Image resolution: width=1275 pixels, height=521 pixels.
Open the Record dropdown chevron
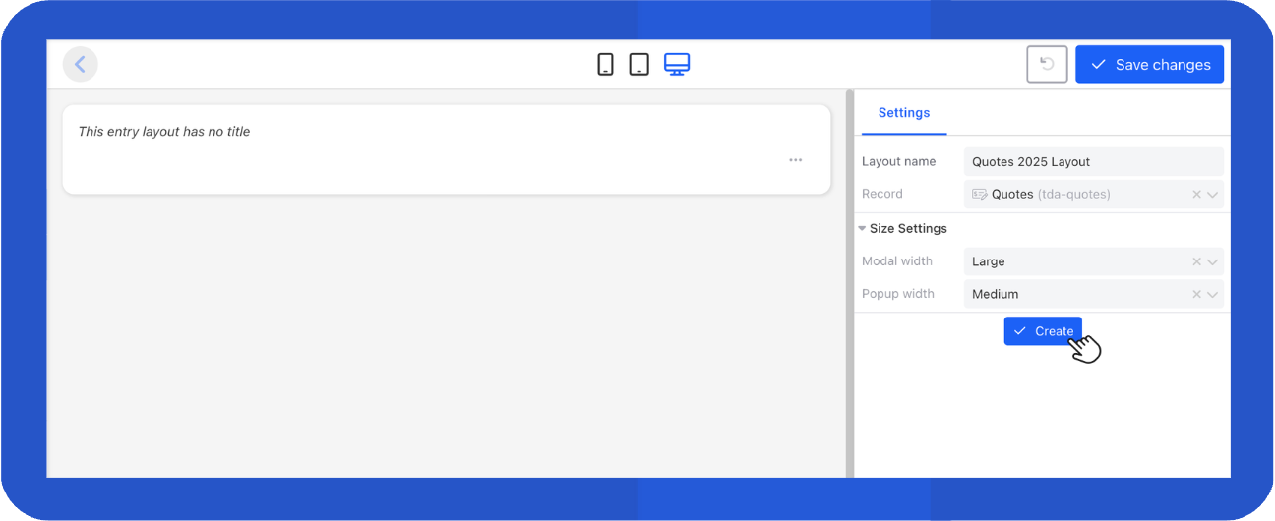1213,195
